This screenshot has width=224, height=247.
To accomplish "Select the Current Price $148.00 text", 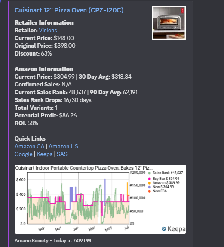I will pyautogui.click(x=44, y=38).
